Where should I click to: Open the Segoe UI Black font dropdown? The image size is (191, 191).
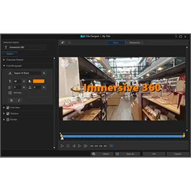(44, 73)
